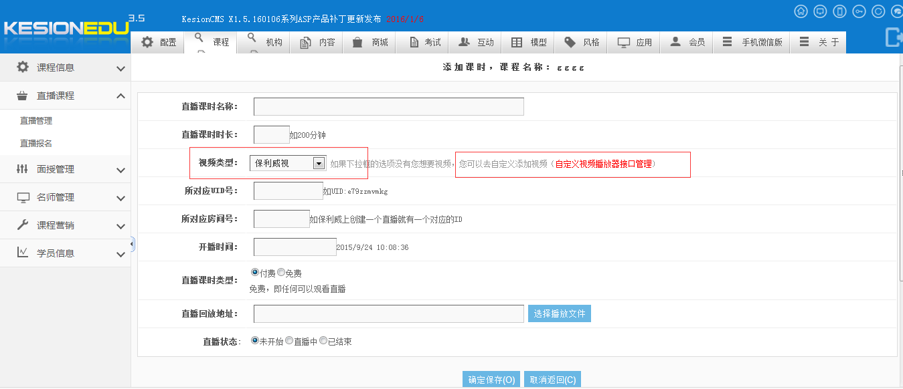Click the 直播课时名称 input field
The width and height of the screenshot is (903, 389).
[x=388, y=107]
